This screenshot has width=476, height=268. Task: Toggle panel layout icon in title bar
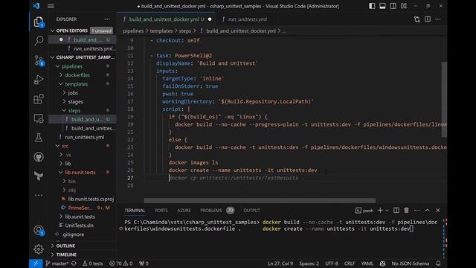382,6
